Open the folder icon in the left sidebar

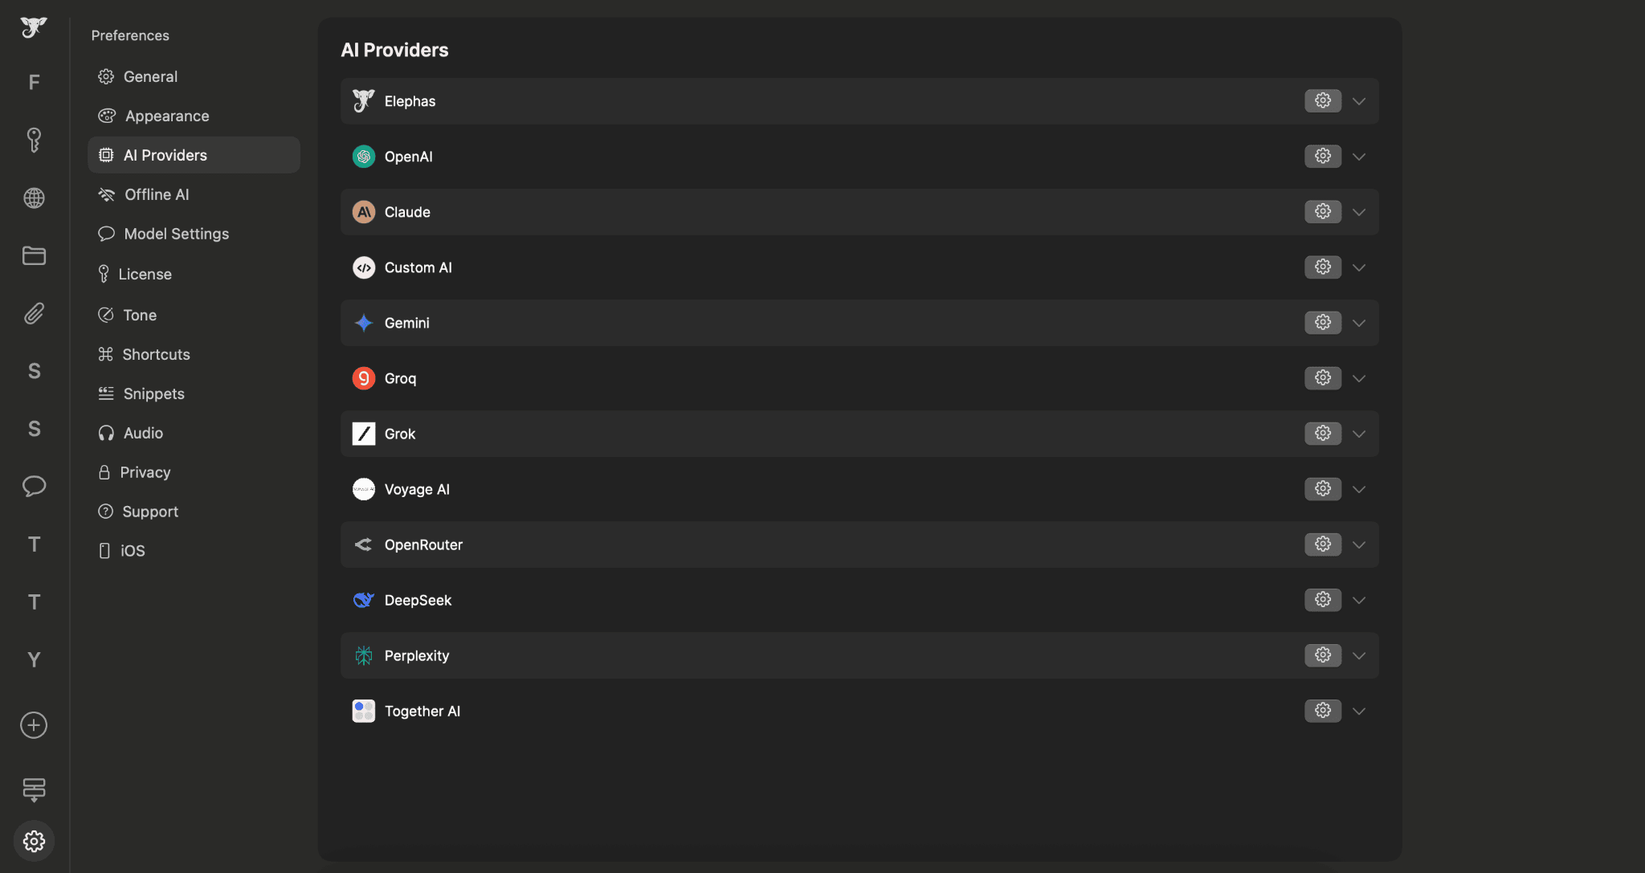coord(34,255)
